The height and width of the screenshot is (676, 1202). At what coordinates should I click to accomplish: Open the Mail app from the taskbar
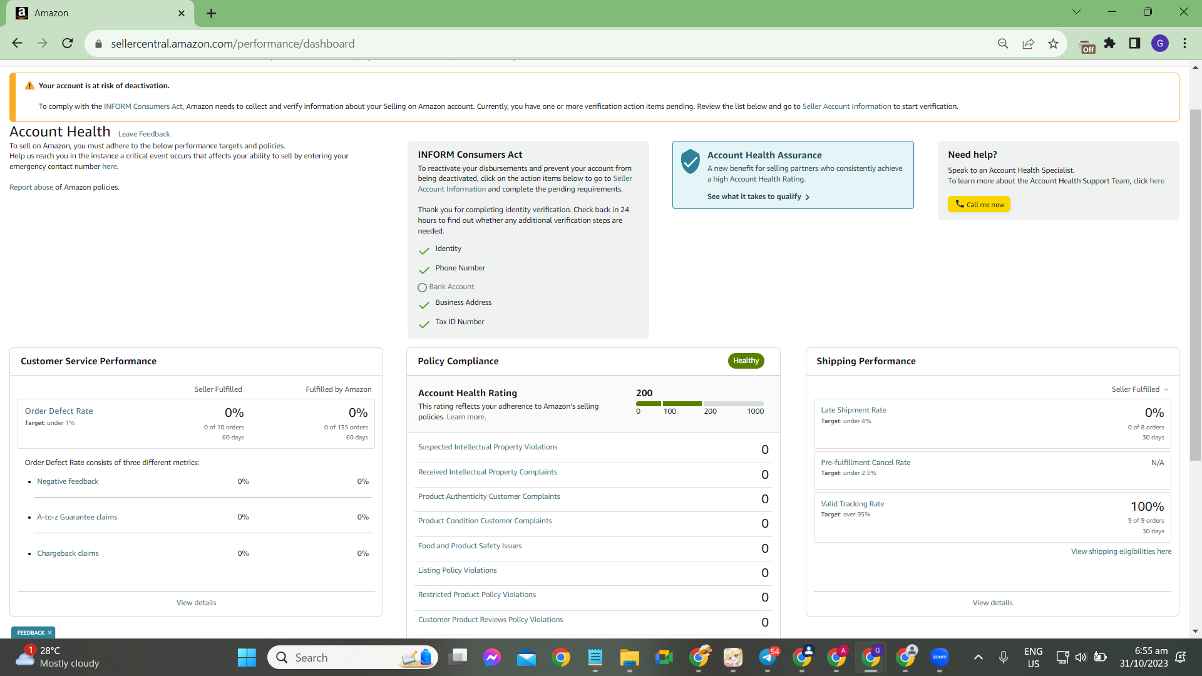(527, 657)
